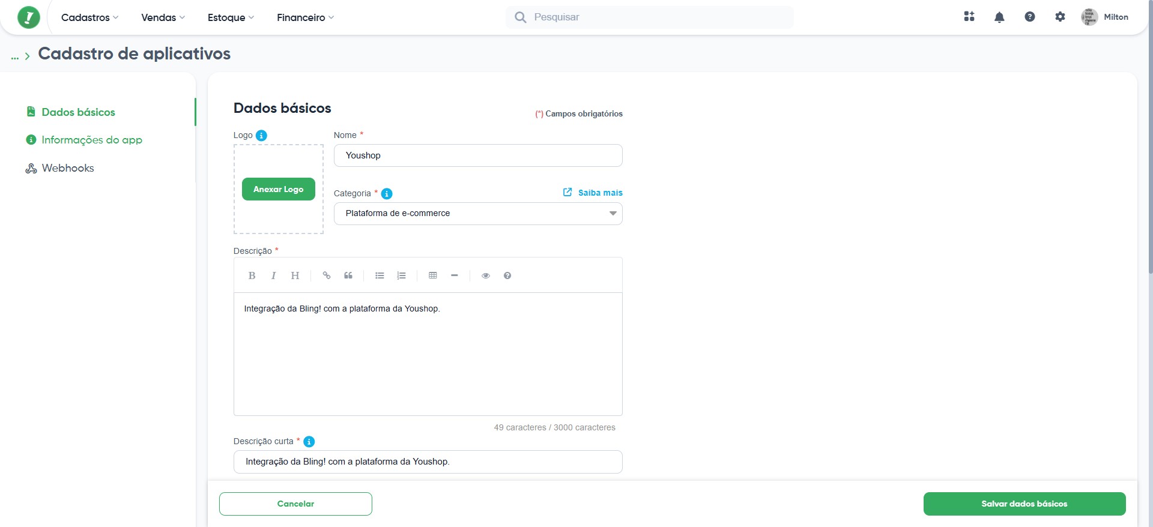Open the Vendas menu
The image size is (1153, 527).
[163, 17]
